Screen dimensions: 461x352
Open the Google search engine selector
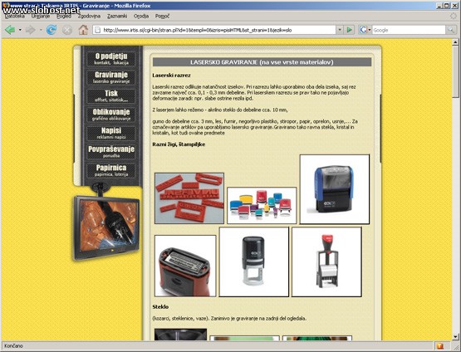click(365, 30)
